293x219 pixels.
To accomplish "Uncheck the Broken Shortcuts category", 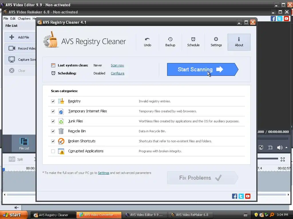I will tap(53, 141).
